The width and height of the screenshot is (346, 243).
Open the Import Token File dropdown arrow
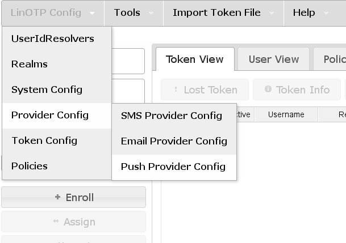(x=272, y=13)
